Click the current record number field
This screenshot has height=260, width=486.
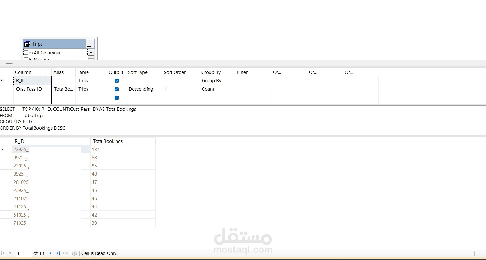pyautogui.click(x=24, y=253)
